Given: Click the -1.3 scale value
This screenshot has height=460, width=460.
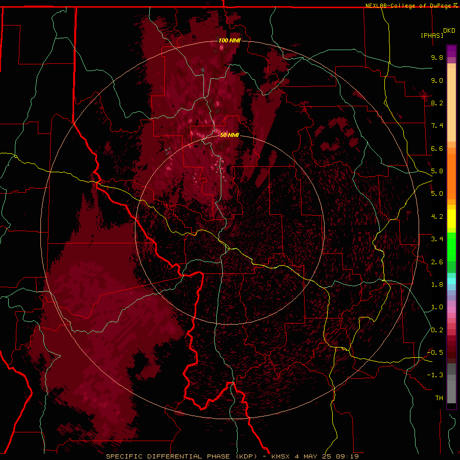Looking at the screenshot, I should point(435,375).
